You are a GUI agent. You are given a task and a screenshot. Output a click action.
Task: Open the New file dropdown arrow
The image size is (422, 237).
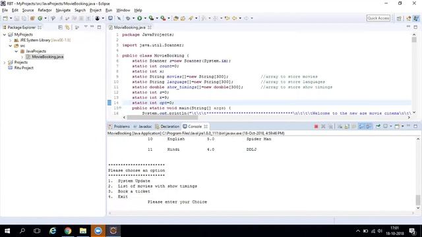tap(11, 18)
